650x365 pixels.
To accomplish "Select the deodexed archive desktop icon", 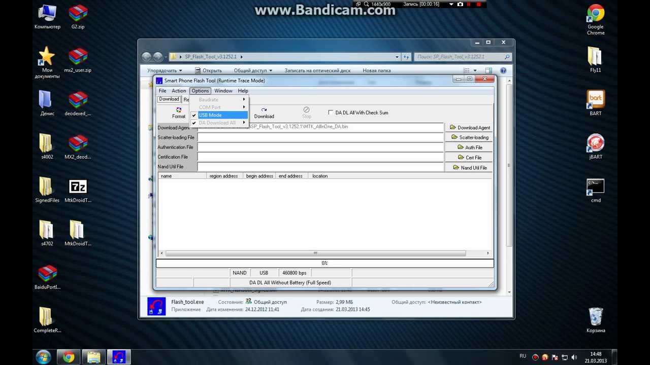I will (78, 104).
